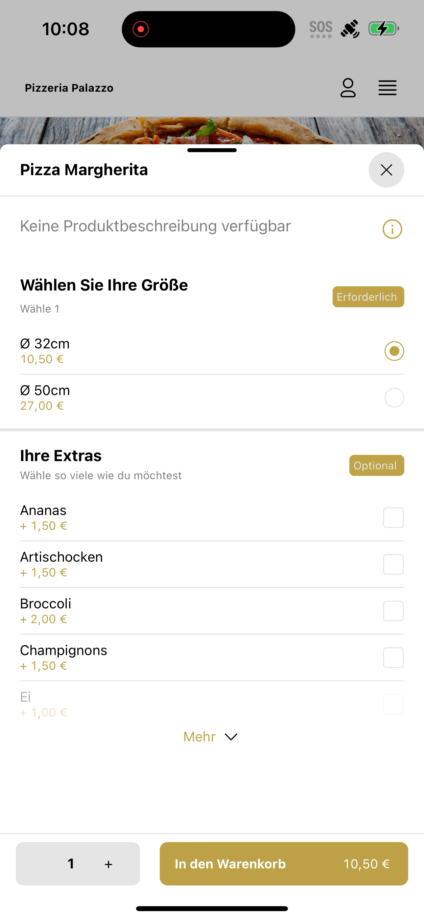Viewport: 424px width, 919px height.
Task: Tap the pizza header image
Action: [212, 130]
